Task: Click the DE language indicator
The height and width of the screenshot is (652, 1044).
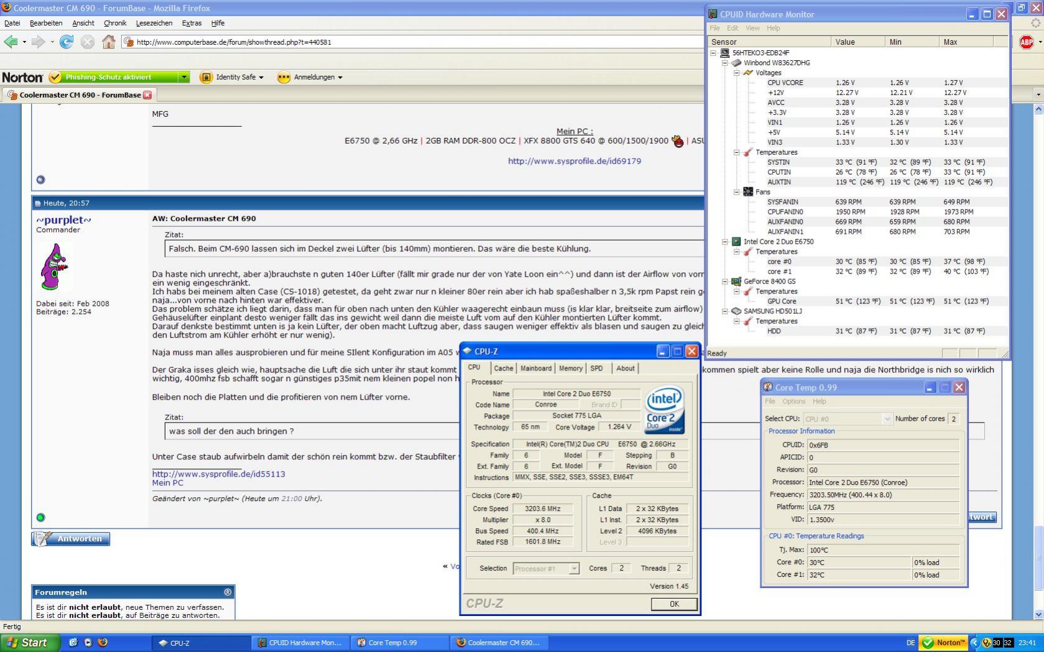Action: click(x=910, y=643)
